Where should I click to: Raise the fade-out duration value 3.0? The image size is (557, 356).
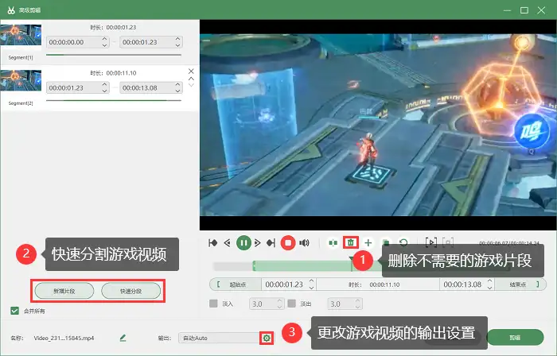pyautogui.click(x=358, y=301)
